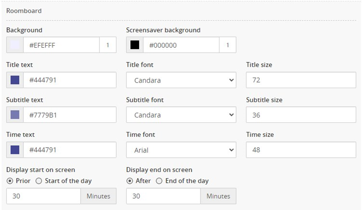This screenshot has height=210, width=362.
Task: Click the Background opacity value field
Action: [108, 45]
